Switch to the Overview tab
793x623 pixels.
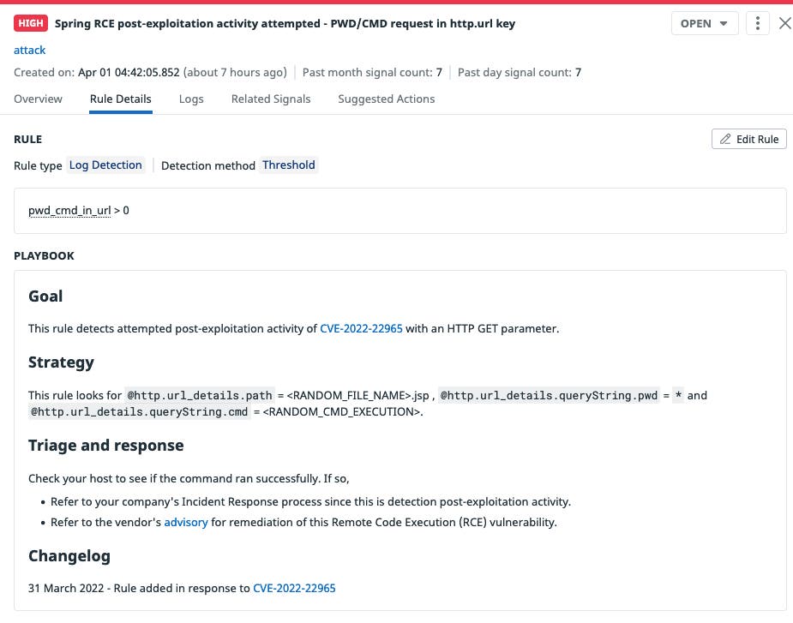[x=38, y=99]
